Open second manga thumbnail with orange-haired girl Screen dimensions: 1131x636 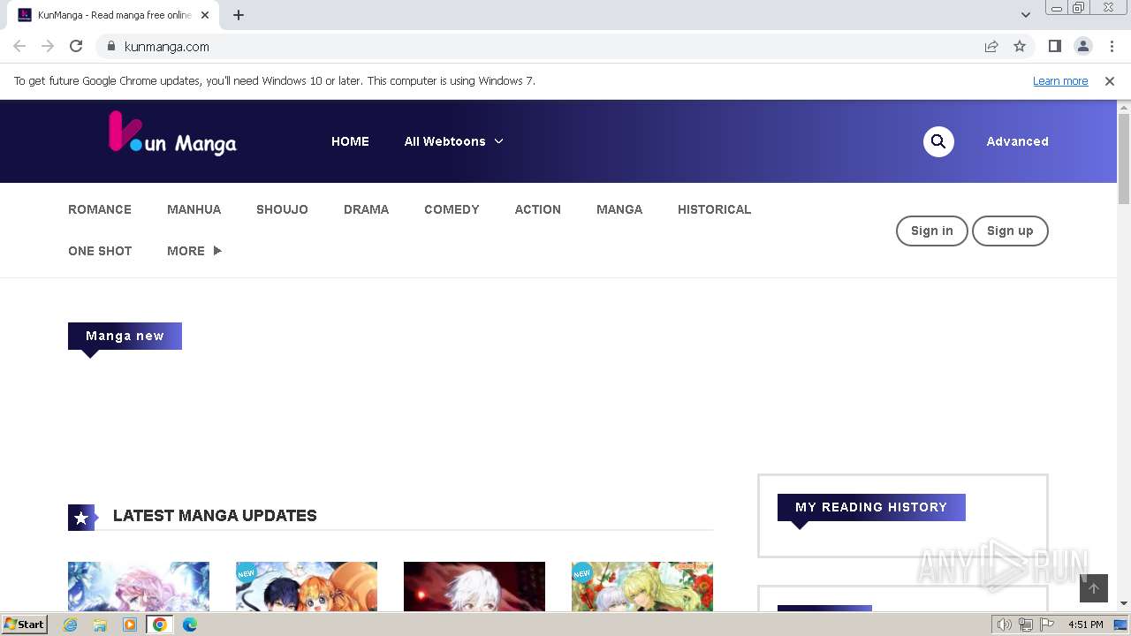[x=307, y=587]
